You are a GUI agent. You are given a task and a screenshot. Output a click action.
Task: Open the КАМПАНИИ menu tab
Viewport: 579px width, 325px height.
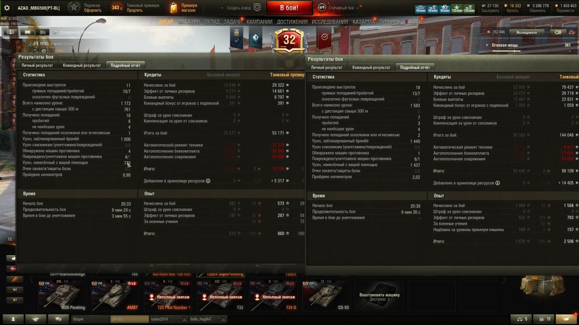[x=260, y=22]
